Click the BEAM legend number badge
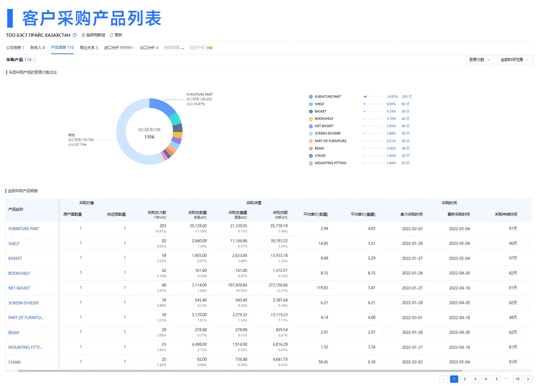539x386 pixels. (311, 148)
